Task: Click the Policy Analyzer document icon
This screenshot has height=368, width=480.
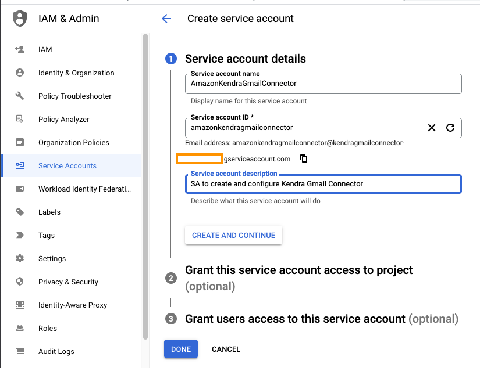Action: [x=20, y=119]
